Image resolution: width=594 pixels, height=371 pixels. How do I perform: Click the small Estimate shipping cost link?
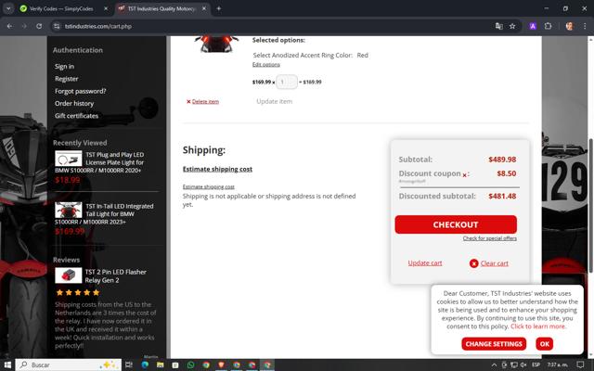[x=208, y=186]
